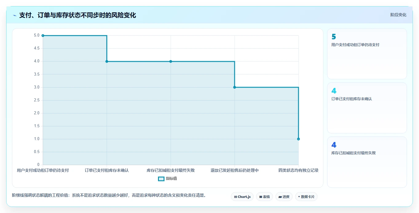Click the 数据卡片 tag button
The width and height of the screenshot is (419, 213).
click(306, 197)
